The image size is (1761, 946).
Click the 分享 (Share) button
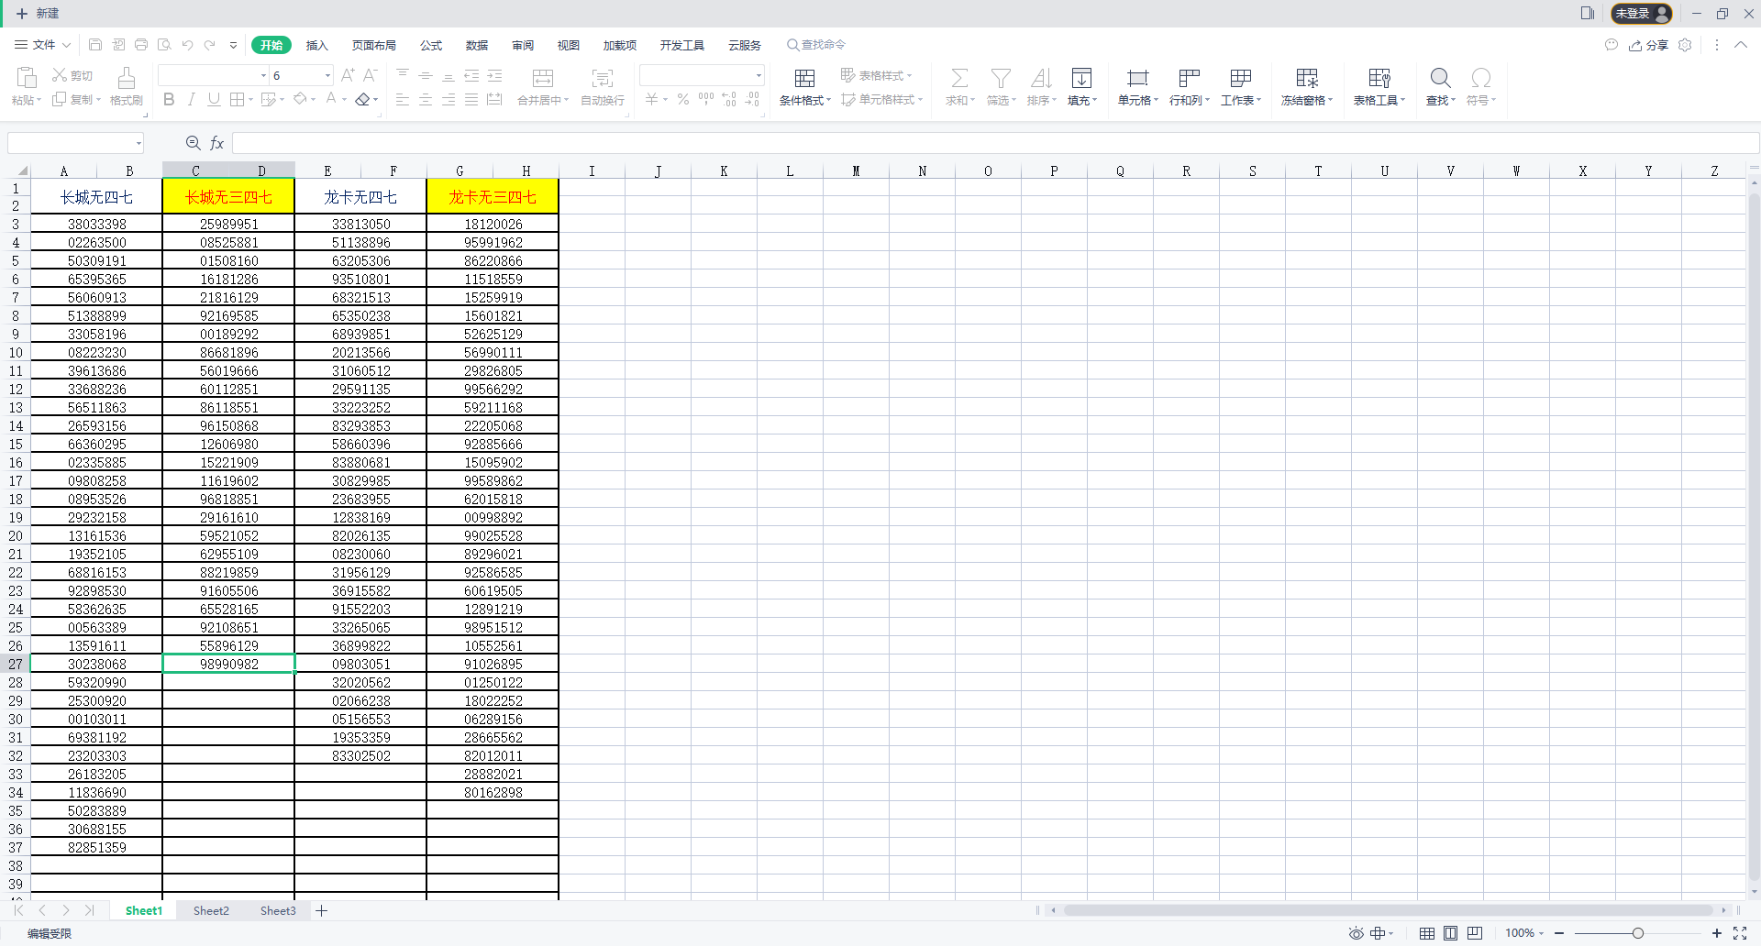click(x=1649, y=45)
